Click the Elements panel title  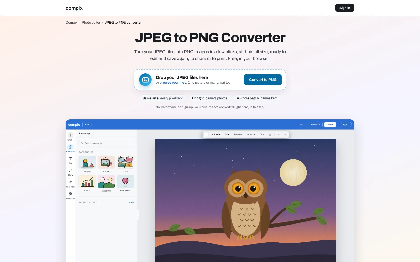coord(85,134)
